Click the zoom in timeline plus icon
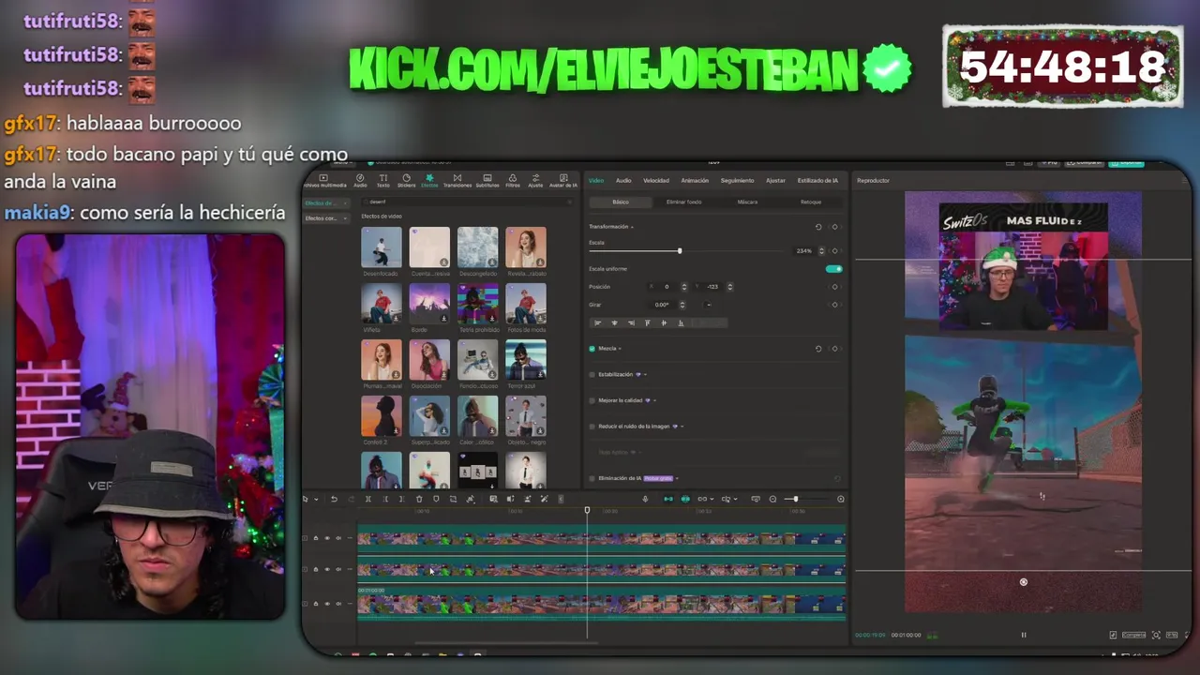1200x675 pixels. [841, 499]
